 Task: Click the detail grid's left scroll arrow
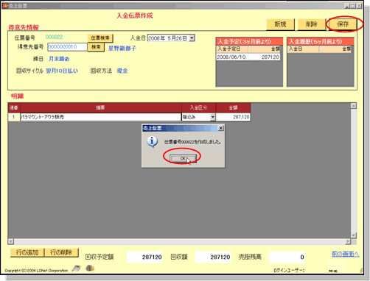pos(10,241)
